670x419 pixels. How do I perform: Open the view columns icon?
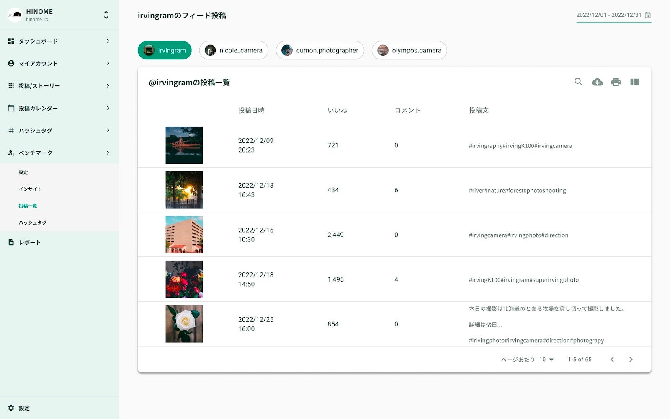[634, 82]
